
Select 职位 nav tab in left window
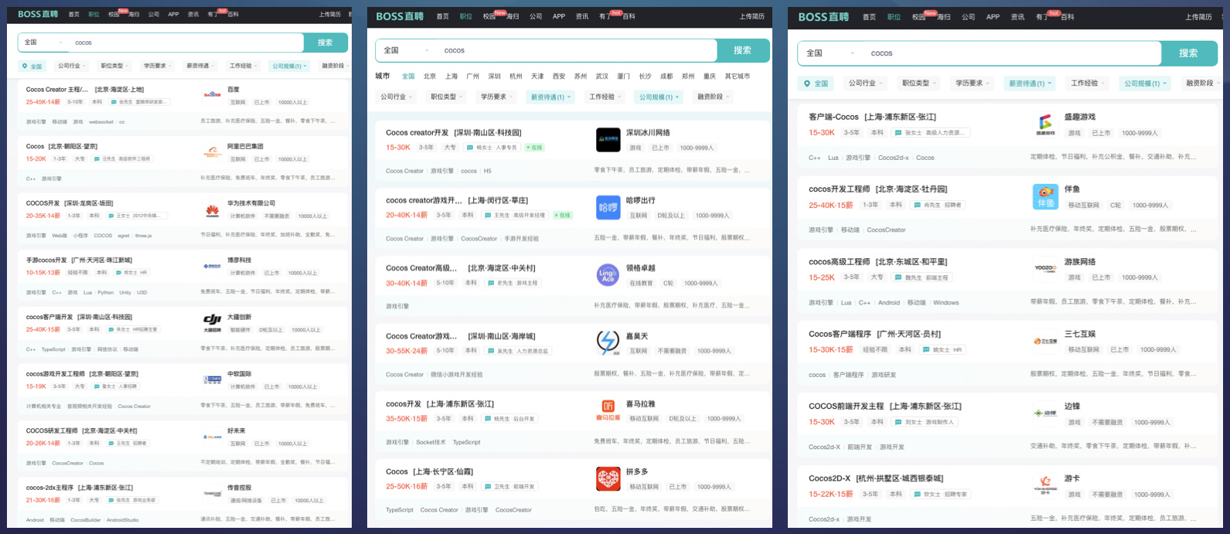pyautogui.click(x=94, y=15)
